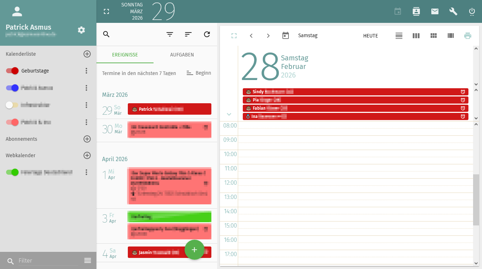This screenshot has width=482, height=269.
Task: Go to next day arrow
Action: (x=268, y=36)
